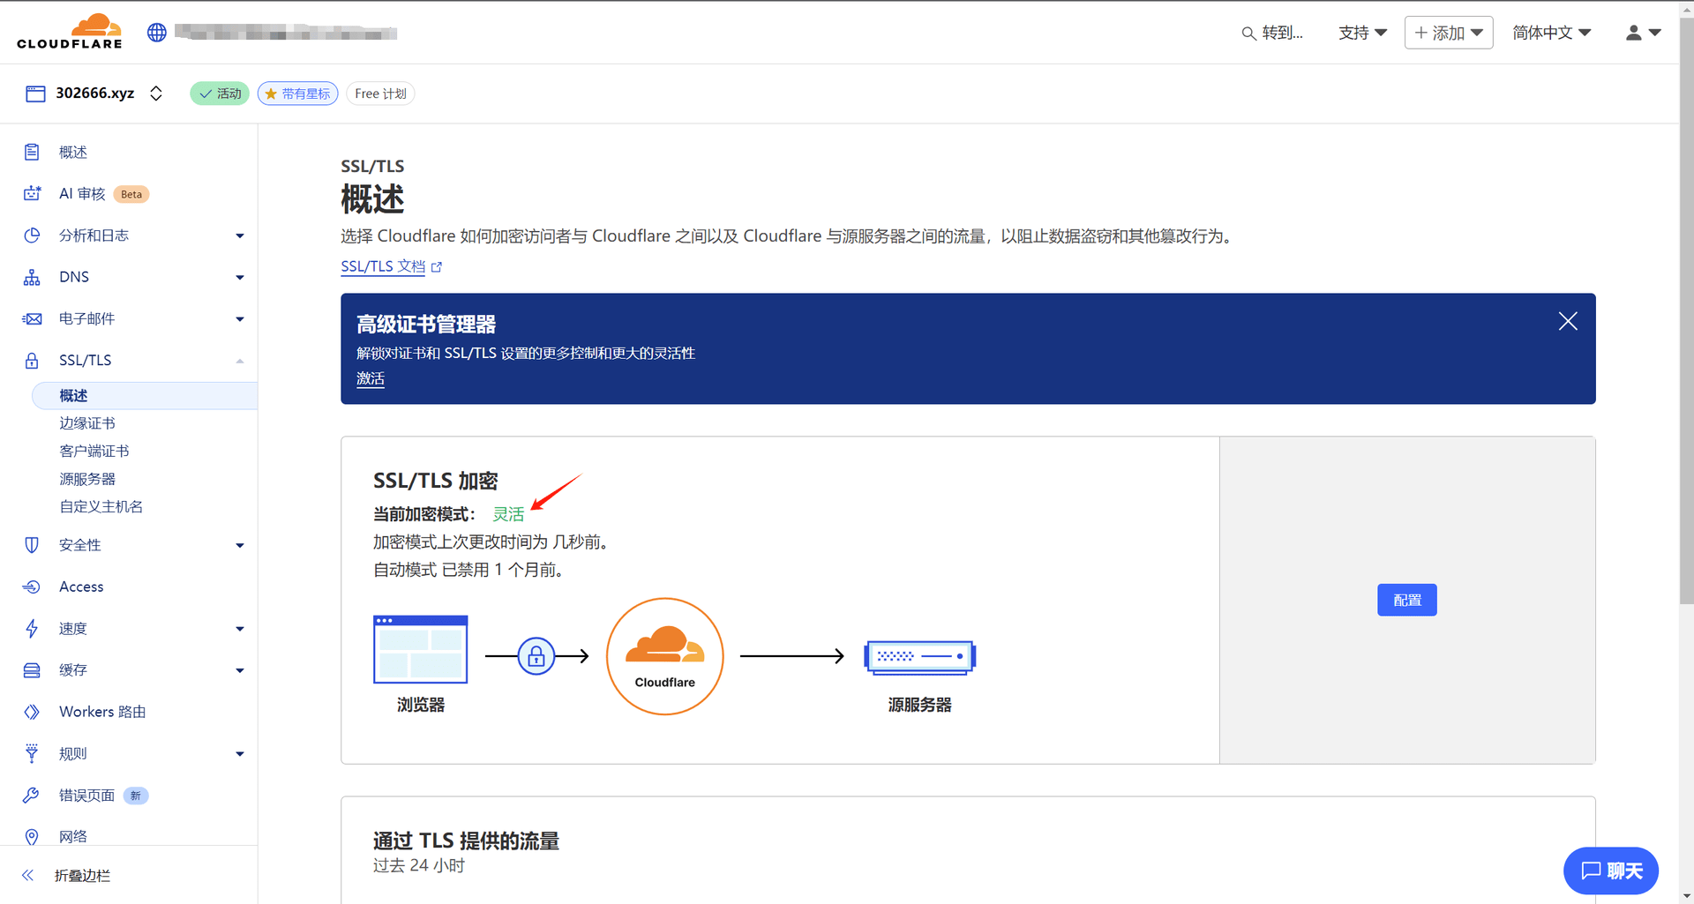Open the 聊天 chat bubble

(x=1610, y=870)
